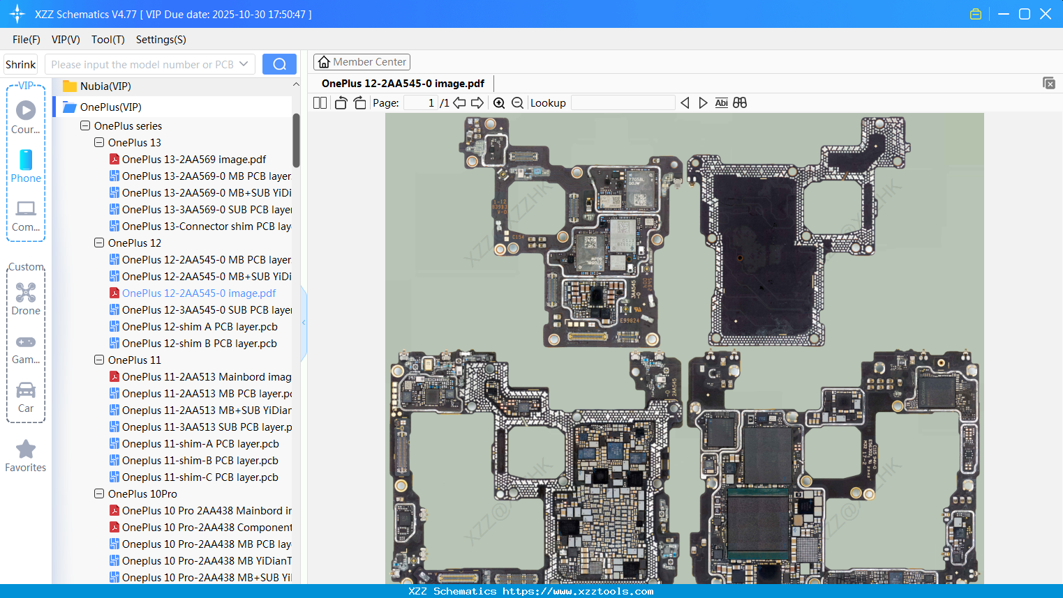Switch to the VIP(V) menu

click(x=65, y=40)
